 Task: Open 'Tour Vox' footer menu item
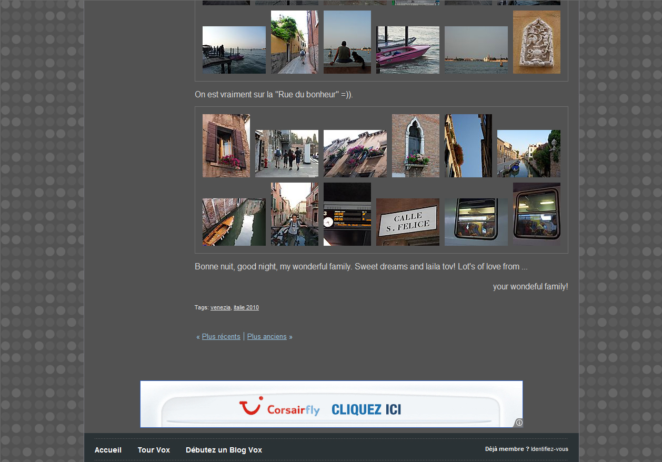point(154,450)
